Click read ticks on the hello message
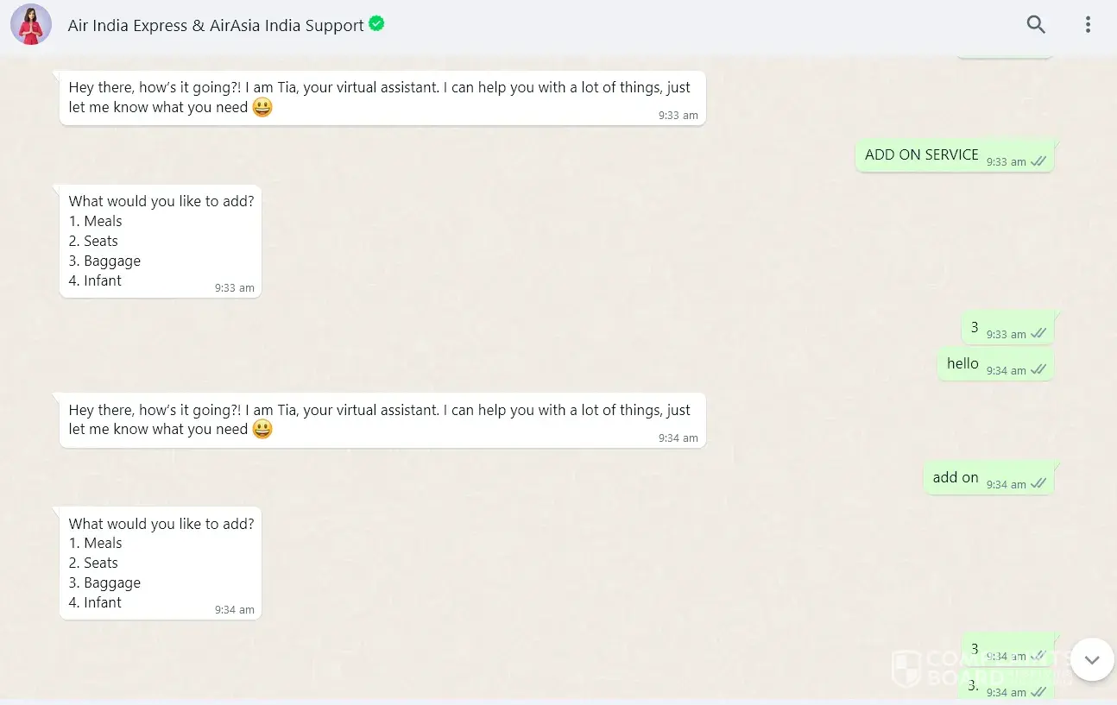The image size is (1117, 705). click(1038, 370)
